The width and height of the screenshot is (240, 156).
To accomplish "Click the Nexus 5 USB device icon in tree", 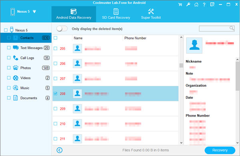I will pyautogui.click(x=12, y=29).
